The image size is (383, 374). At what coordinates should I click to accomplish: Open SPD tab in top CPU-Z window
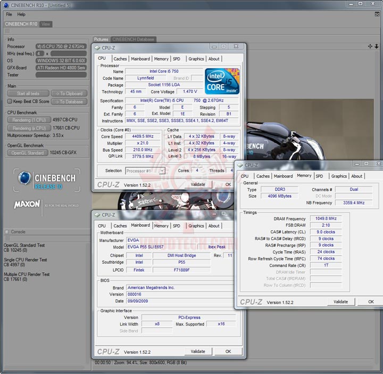tap(177, 59)
